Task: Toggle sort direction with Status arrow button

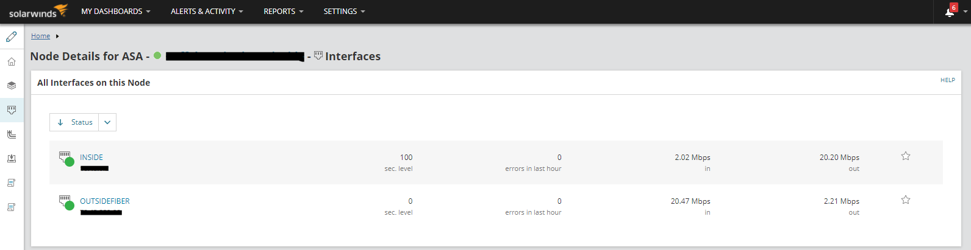Action: coord(74,122)
